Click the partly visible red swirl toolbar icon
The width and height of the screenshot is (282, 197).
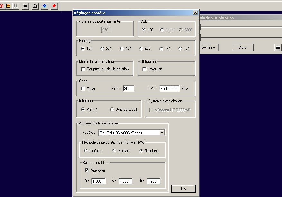pos(2,6)
